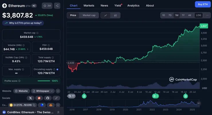The width and height of the screenshot is (212, 115).
Task: Click the share icon next to Ethereum
Action: (x=57, y=5)
